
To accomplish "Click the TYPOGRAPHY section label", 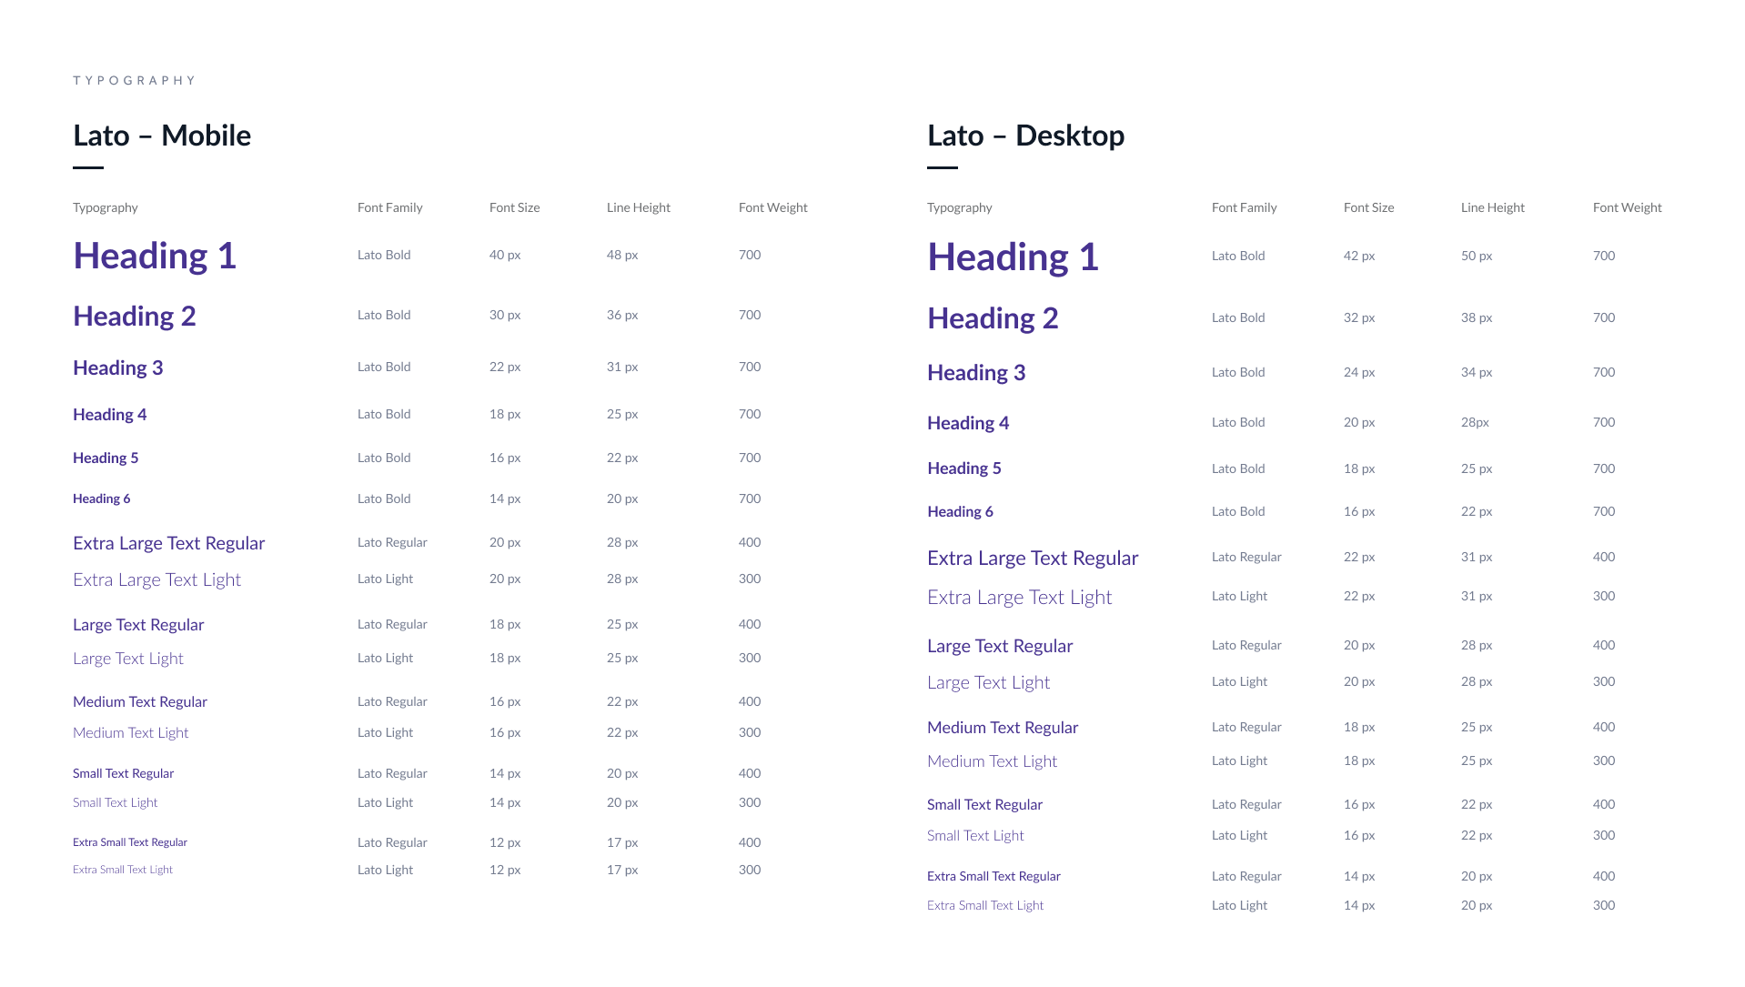I will (x=134, y=81).
